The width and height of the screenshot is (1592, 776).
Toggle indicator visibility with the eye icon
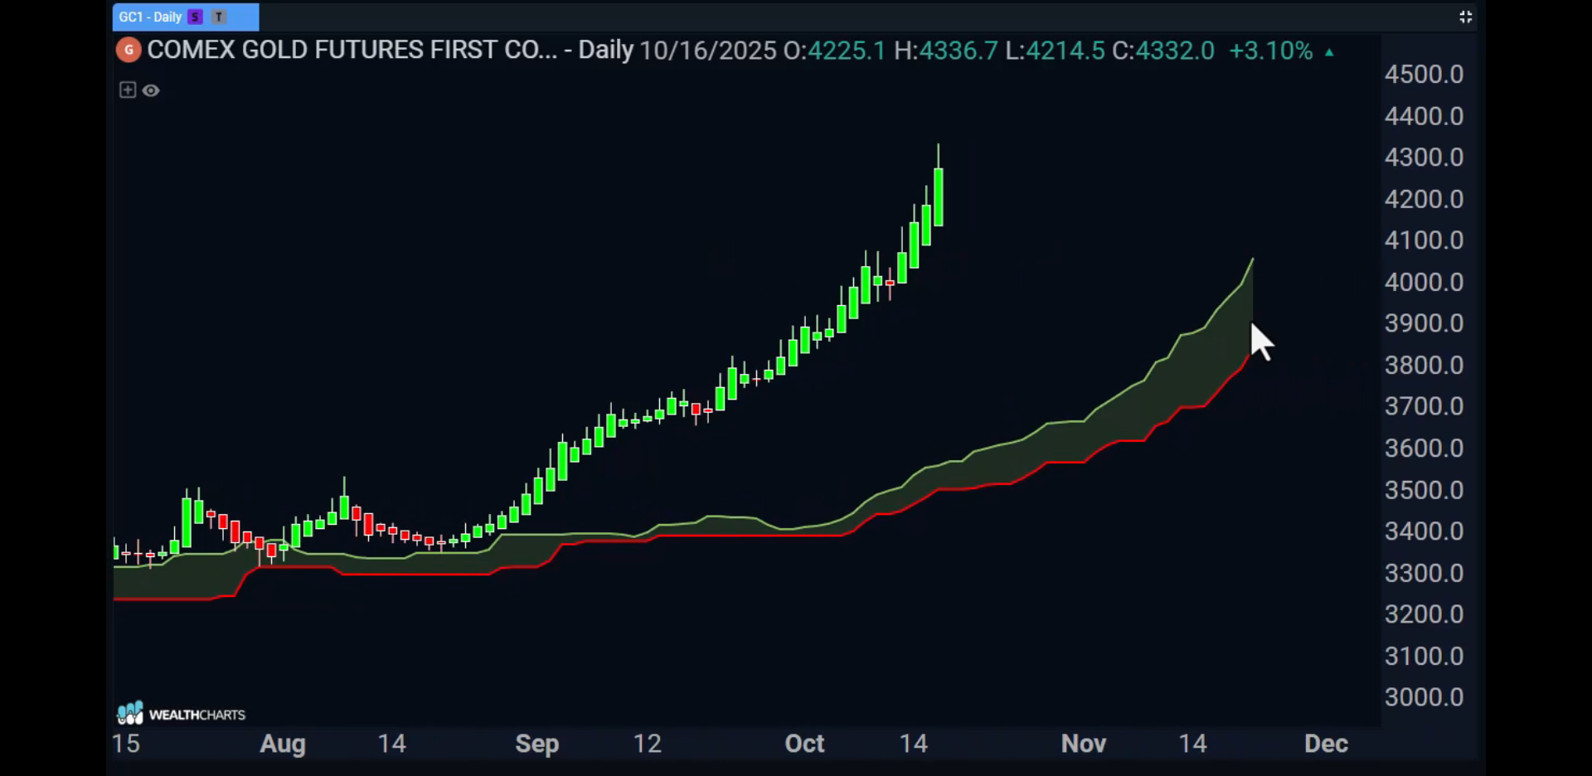click(x=151, y=90)
